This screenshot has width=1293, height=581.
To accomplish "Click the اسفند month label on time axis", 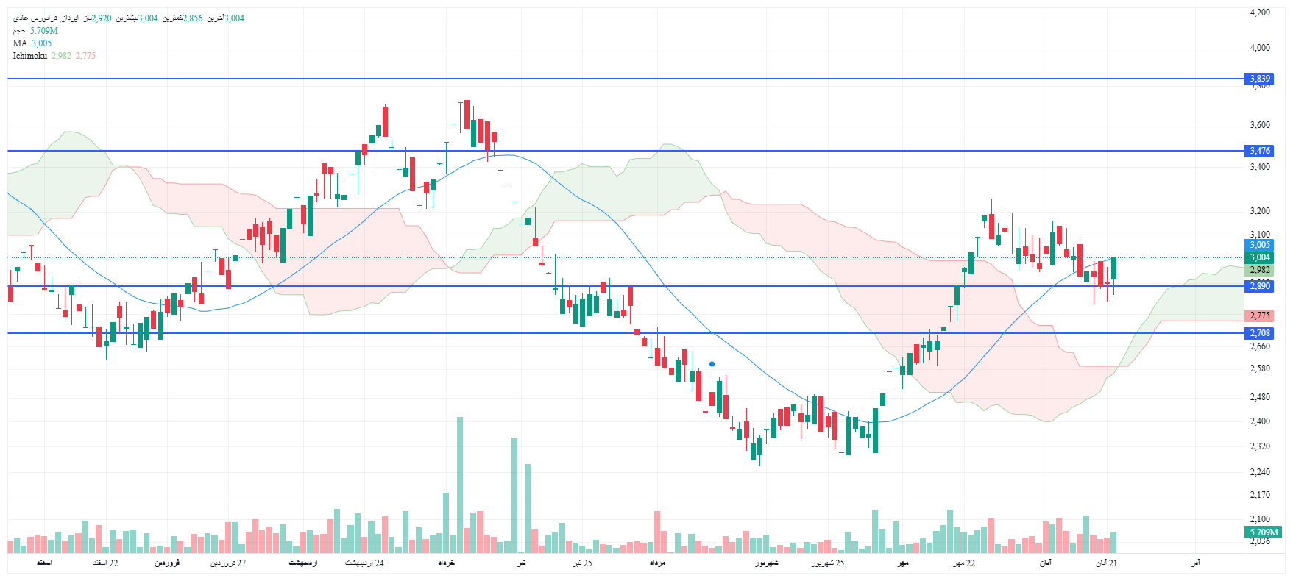I will 44,563.
